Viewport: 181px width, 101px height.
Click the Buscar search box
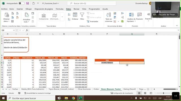click(x=92, y=3)
